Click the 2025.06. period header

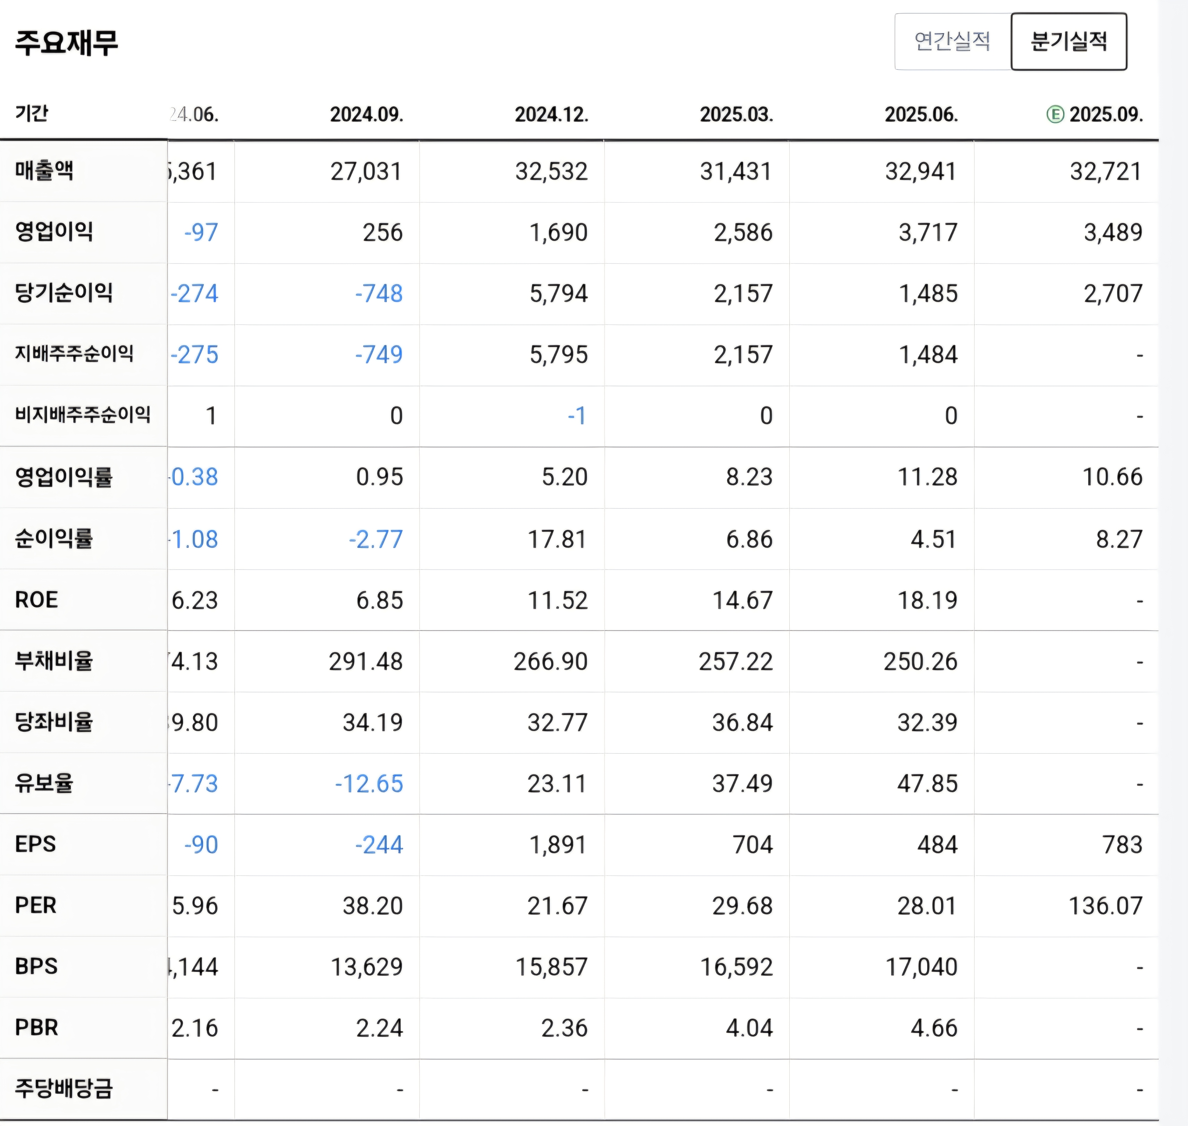(921, 114)
